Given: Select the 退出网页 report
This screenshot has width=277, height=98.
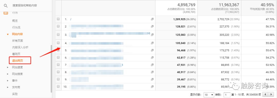Looking at the screenshot, I should (17, 61).
